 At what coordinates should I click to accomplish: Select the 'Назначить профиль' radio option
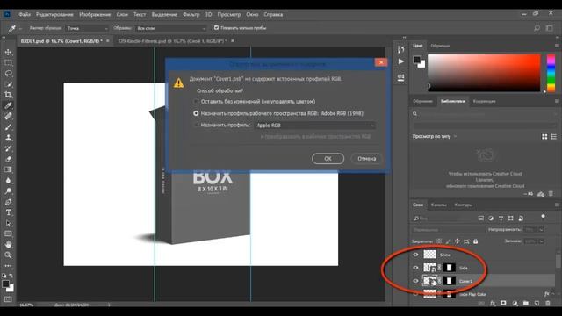[196, 125]
